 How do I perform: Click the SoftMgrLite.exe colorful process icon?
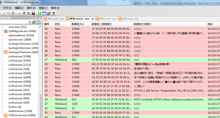pyautogui.click(x=6, y=31)
